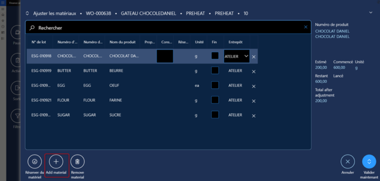Sort by the Nom du produit column header
The image size is (380, 181).
(122, 42)
